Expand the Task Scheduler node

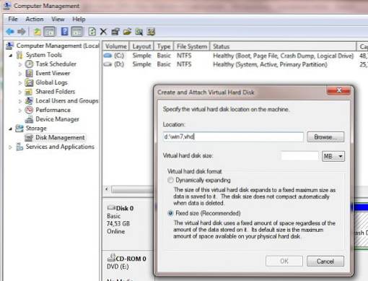coord(20,64)
